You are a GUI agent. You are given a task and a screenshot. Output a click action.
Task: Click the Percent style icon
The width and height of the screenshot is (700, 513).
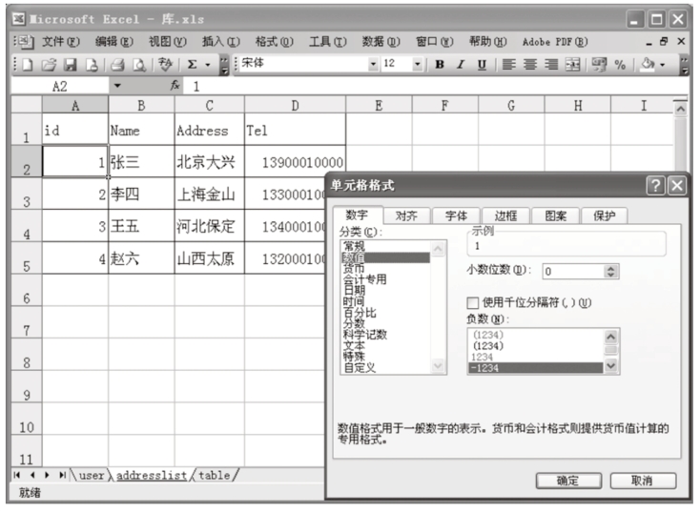[620, 65]
